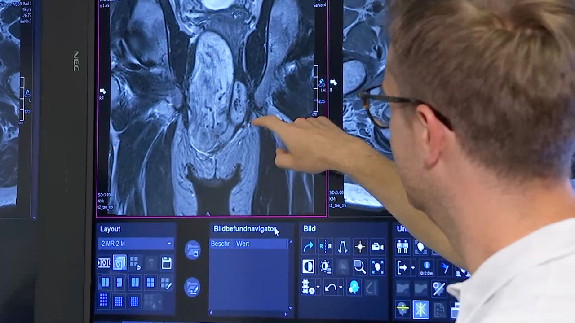Expand the undo arrow dropdown
The width and height of the screenshot is (575, 323).
coord(341,287)
